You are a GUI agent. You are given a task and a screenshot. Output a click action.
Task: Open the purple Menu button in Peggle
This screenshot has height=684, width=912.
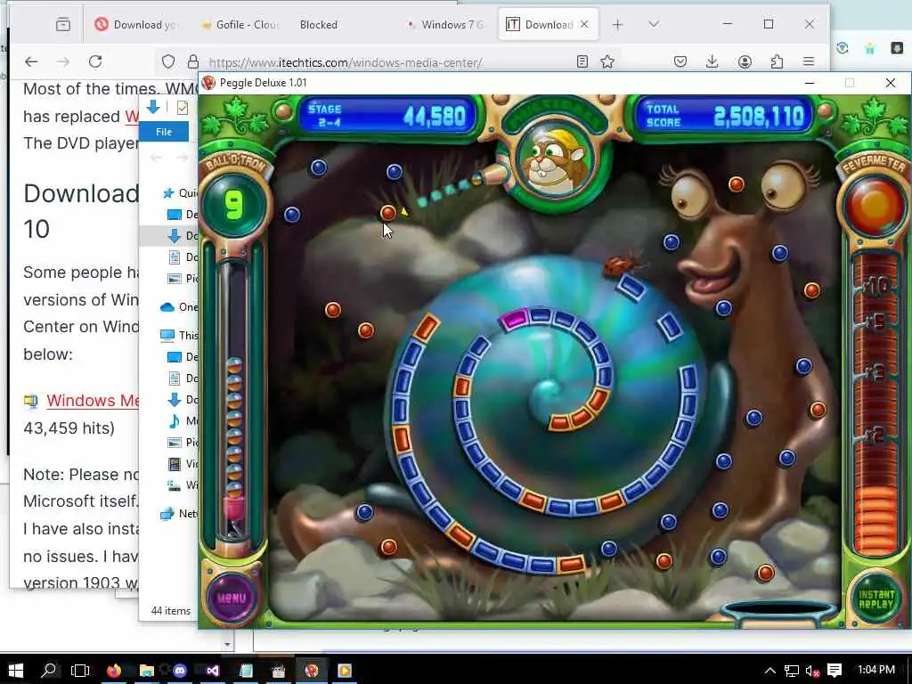click(232, 598)
